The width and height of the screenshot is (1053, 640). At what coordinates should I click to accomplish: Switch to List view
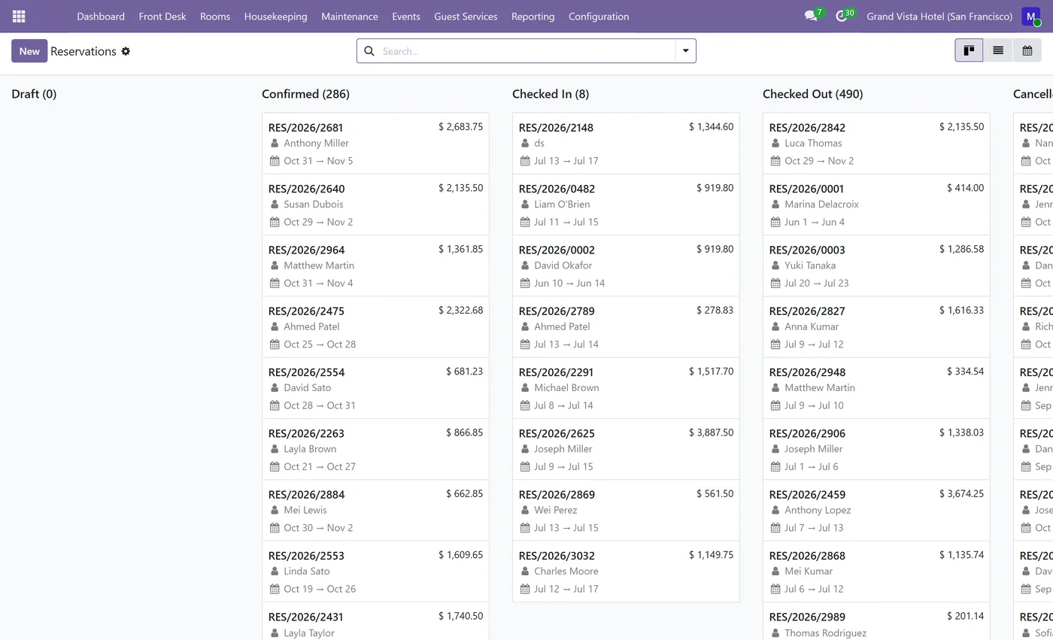998,50
